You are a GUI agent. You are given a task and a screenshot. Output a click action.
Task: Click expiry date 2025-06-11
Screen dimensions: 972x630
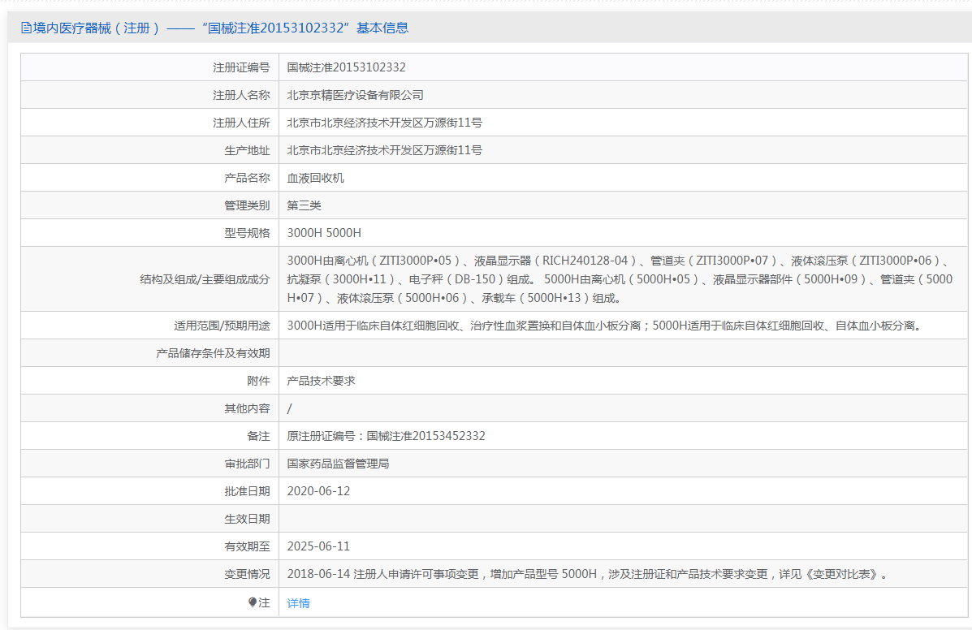(x=318, y=546)
